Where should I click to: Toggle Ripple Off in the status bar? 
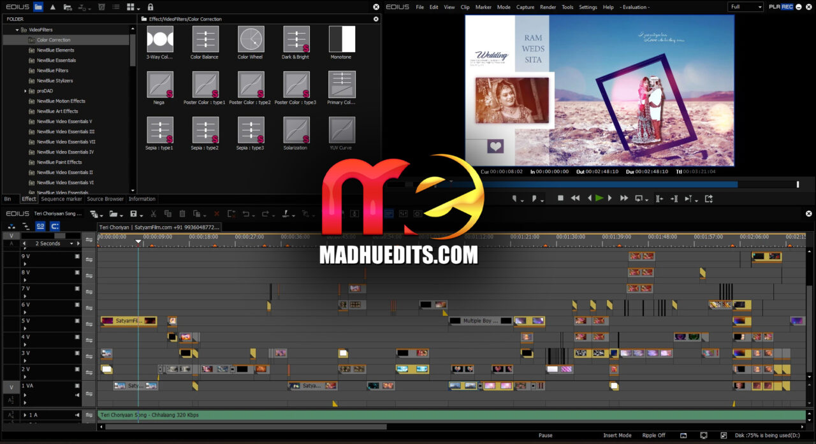(653, 435)
